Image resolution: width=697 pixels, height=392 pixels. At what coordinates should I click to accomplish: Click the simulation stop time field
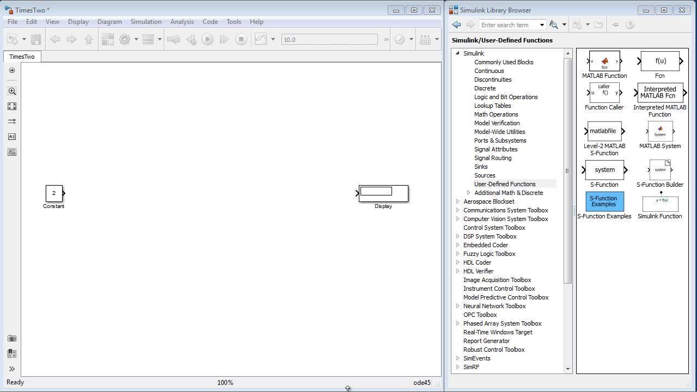click(329, 39)
